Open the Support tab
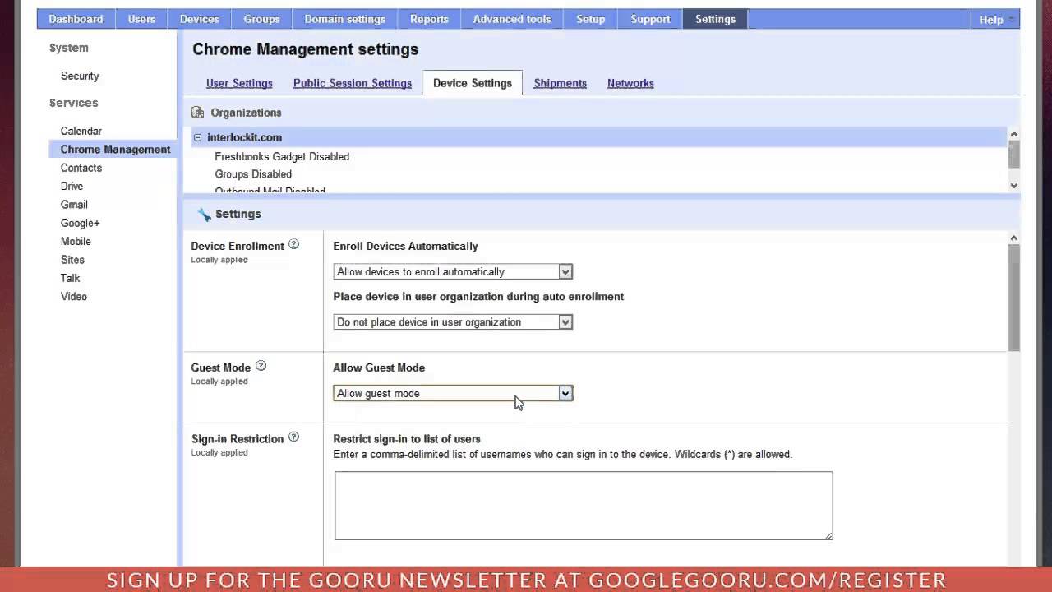 [651, 19]
